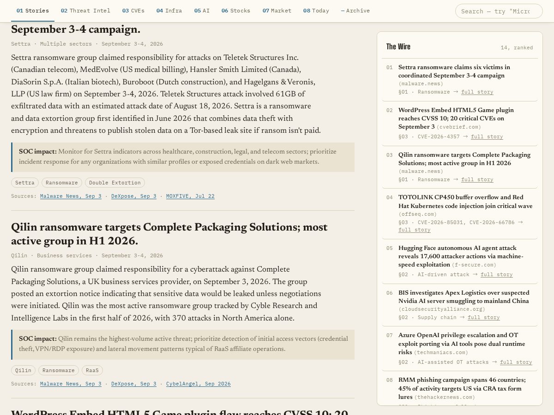Open the Qilin ransomware story headline
The image size is (554, 415).
(169, 234)
